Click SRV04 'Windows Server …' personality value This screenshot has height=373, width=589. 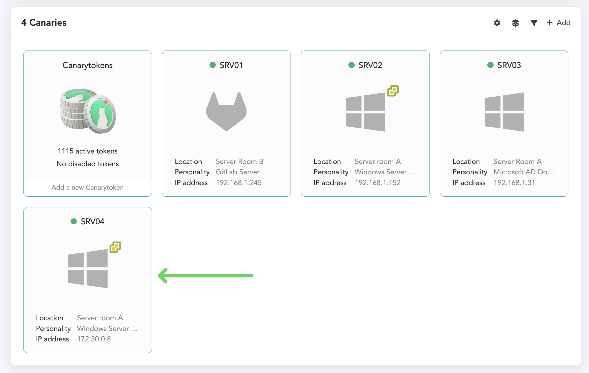(x=108, y=328)
